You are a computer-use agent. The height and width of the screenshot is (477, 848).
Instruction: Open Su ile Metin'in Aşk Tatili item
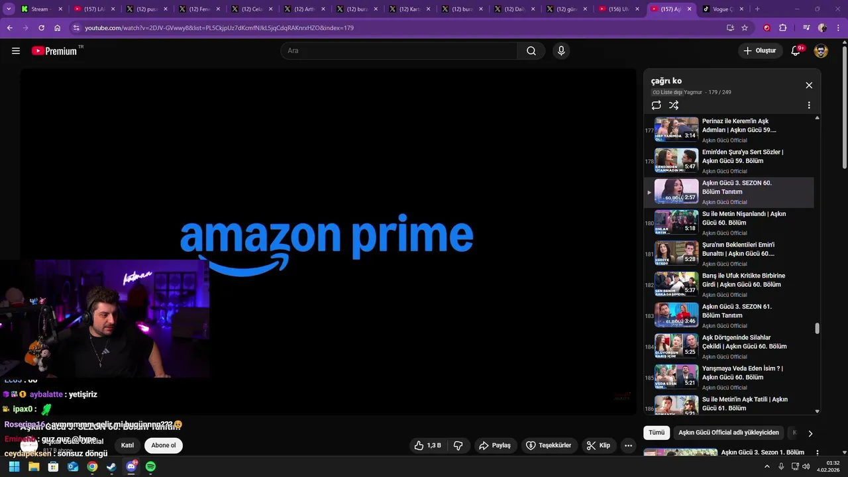coord(729,404)
